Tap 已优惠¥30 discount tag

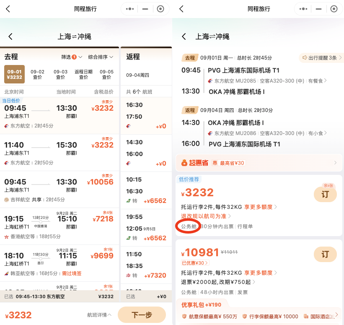[195, 263]
